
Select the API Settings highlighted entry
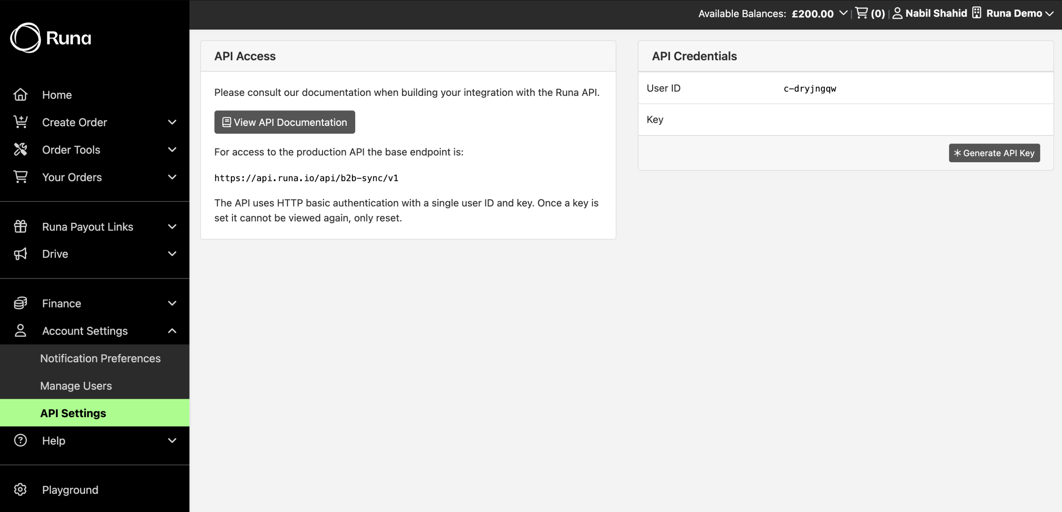point(73,413)
